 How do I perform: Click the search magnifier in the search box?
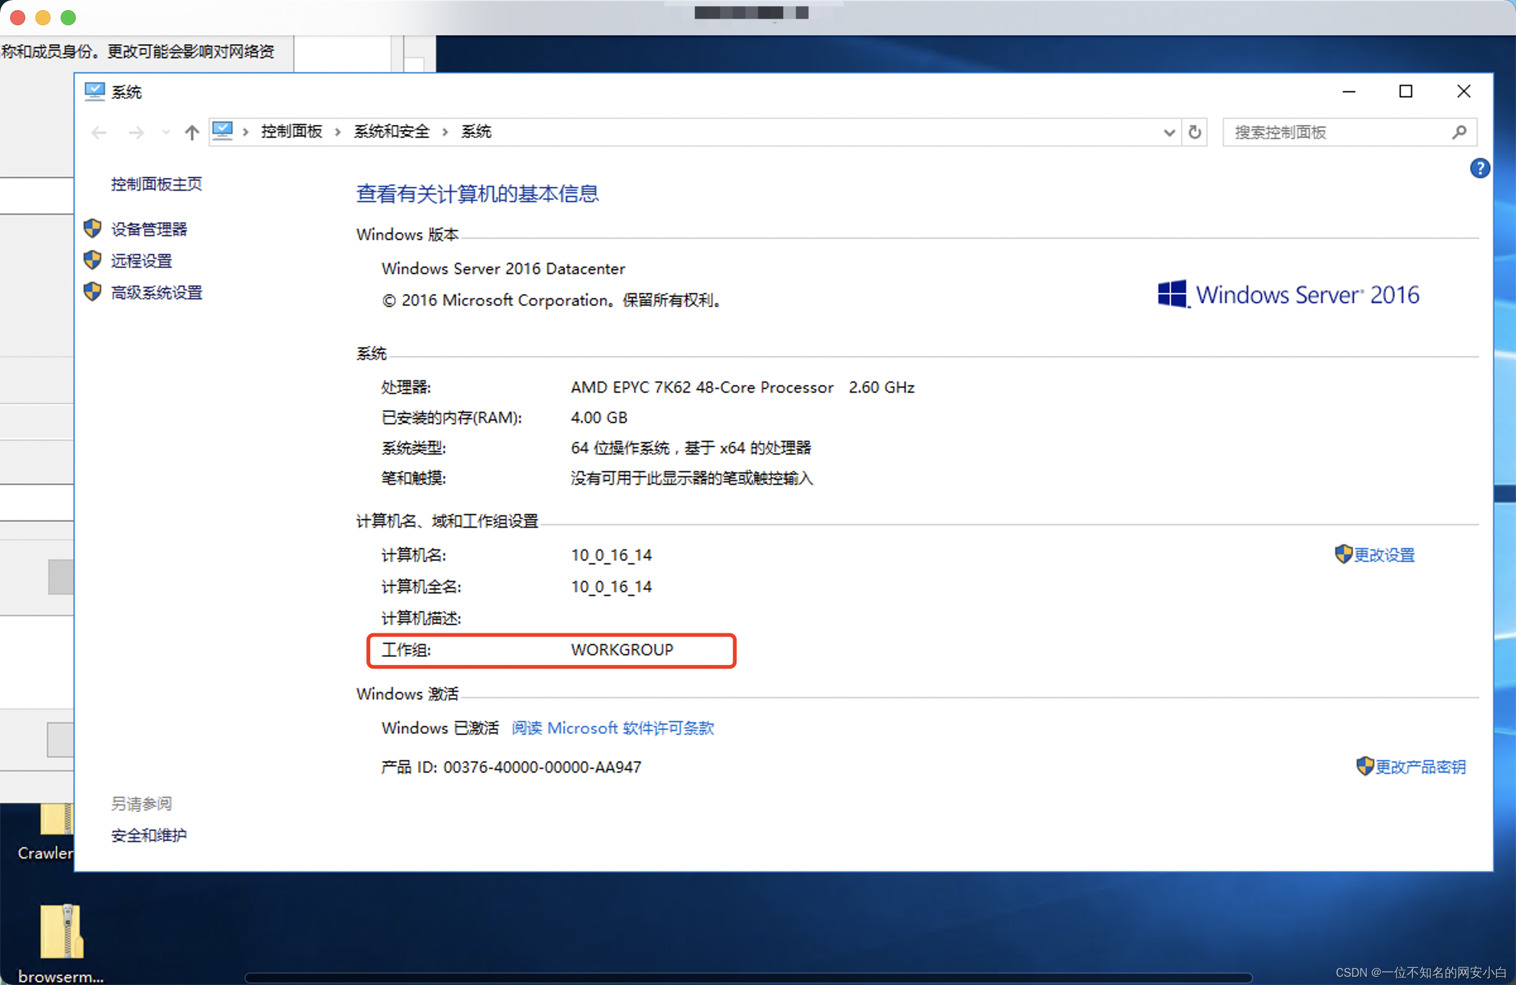point(1459,132)
